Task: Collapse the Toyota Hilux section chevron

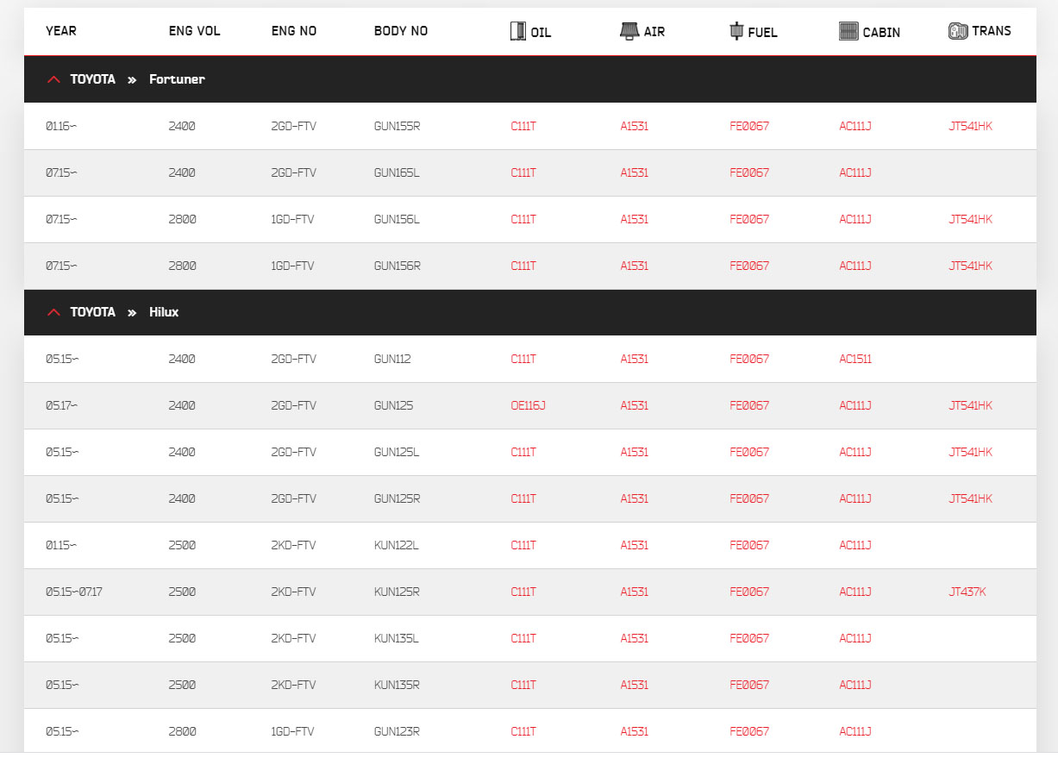Action: pos(53,312)
